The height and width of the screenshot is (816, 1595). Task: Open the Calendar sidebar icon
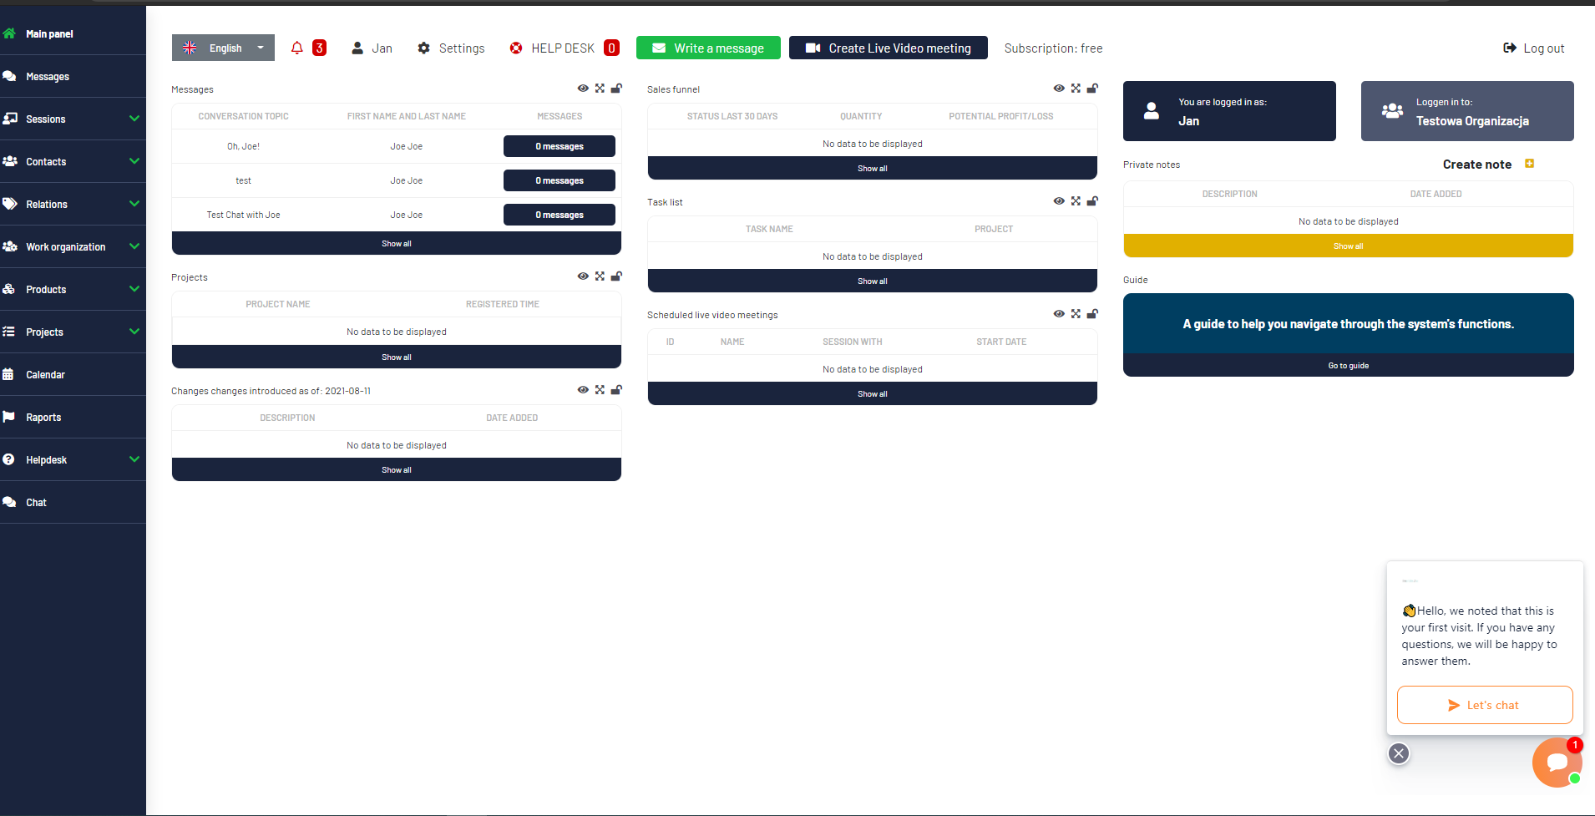pos(10,374)
